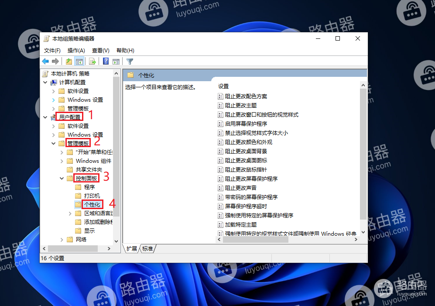This screenshot has width=435, height=306.
Task: Click the tree pane down scroll arrow
Action: (116, 241)
